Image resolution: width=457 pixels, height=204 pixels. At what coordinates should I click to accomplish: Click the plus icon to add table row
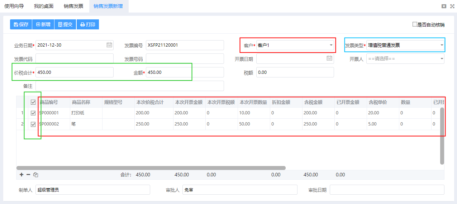[22, 175]
